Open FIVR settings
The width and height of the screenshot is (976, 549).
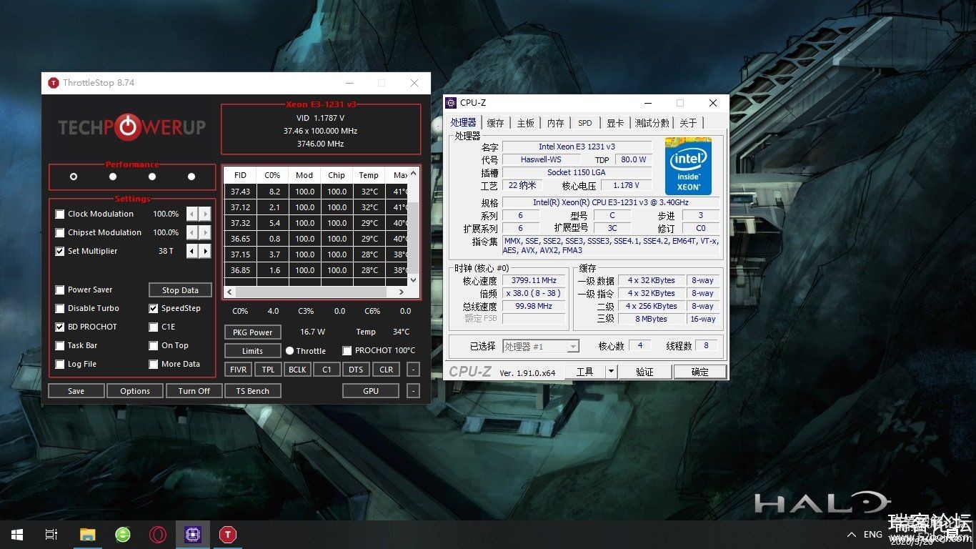click(238, 370)
